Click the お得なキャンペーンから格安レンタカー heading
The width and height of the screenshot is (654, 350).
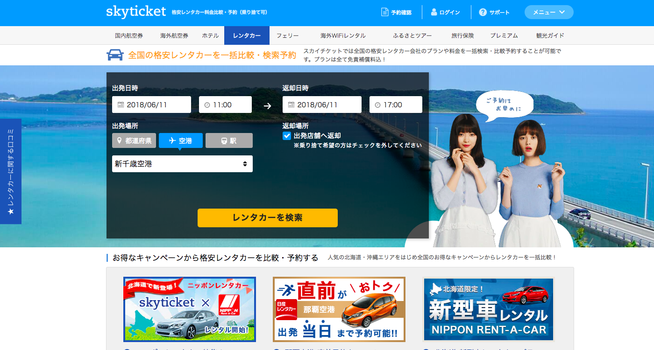(x=215, y=258)
